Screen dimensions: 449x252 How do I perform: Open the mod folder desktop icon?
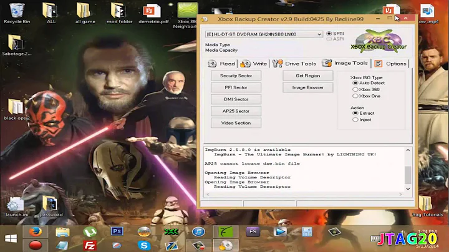(119, 13)
